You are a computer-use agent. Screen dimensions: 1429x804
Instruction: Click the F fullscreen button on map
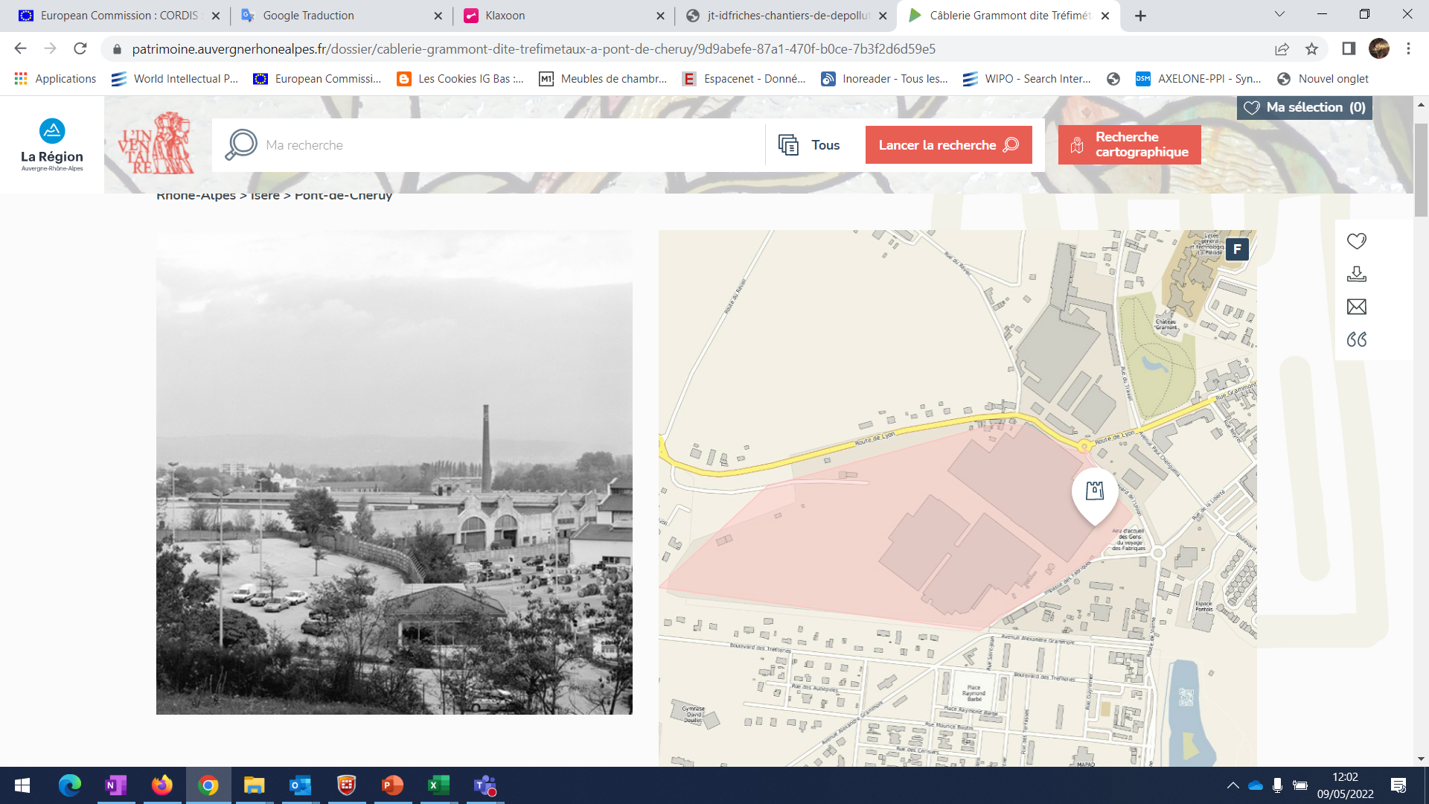point(1237,249)
